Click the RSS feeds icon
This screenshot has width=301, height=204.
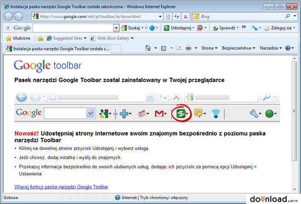[163, 48]
